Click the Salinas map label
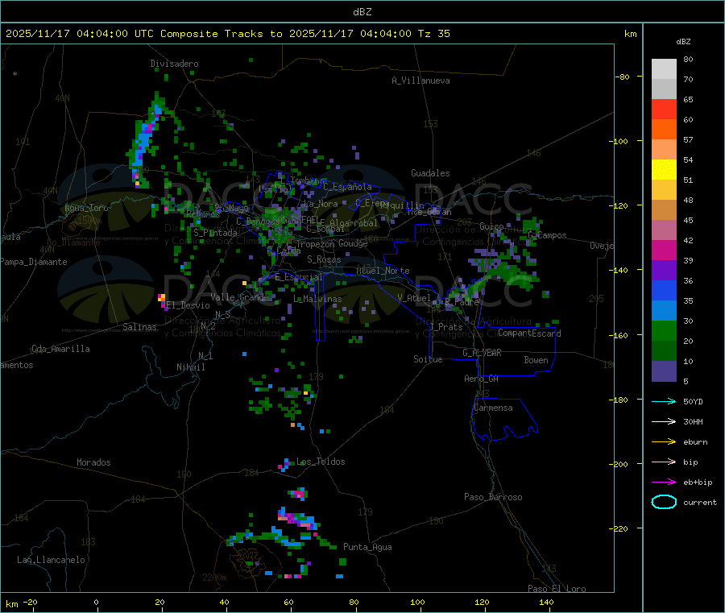The height and width of the screenshot is (613, 725). (x=139, y=327)
